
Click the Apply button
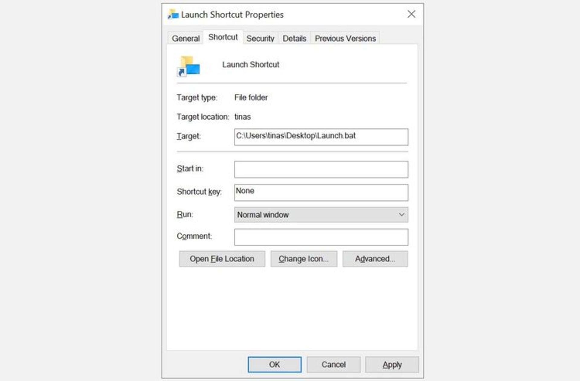[x=392, y=364]
